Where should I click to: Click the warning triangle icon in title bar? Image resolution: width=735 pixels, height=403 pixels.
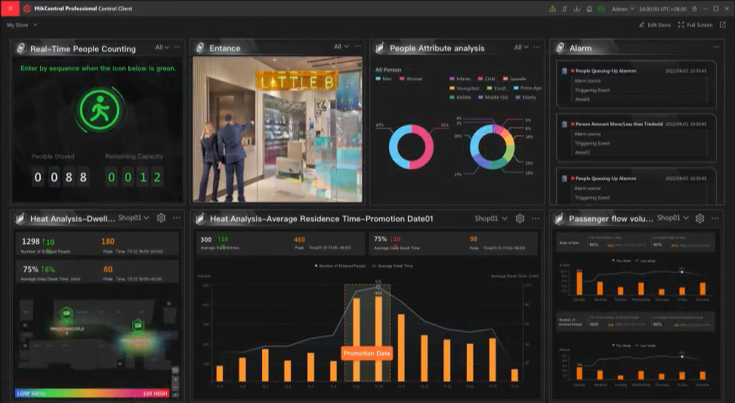[x=553, y=9]
